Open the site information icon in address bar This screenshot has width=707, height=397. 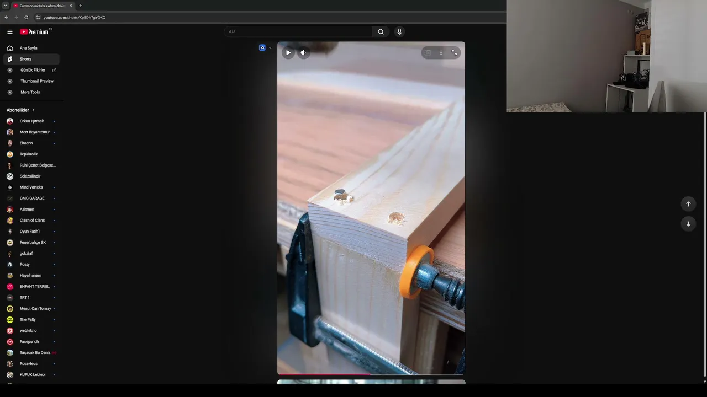[38, 17]
